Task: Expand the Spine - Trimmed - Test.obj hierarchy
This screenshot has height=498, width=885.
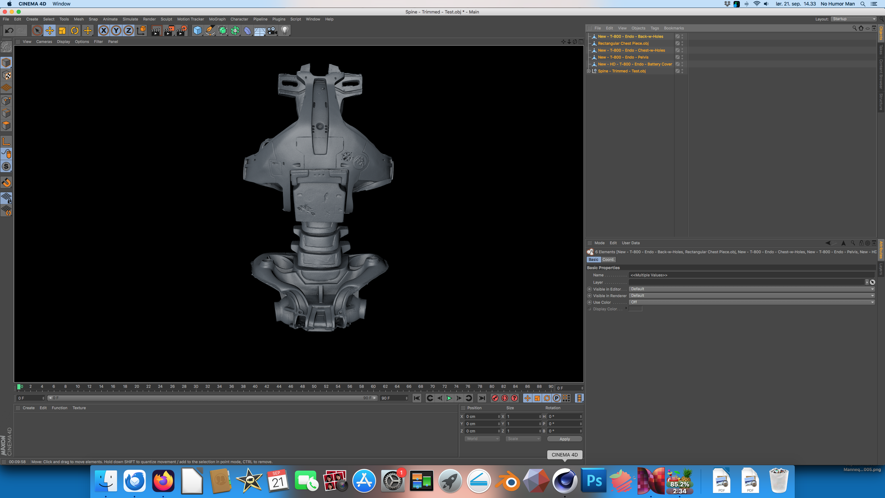Action: tap(589, 71)
